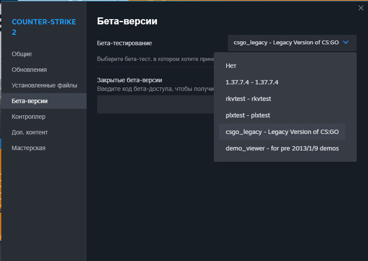Open the Общие settings section
The height and width of the screenshot is (261, 368).
coord(22,54)
